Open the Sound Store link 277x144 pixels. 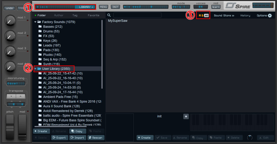[224, 15]
